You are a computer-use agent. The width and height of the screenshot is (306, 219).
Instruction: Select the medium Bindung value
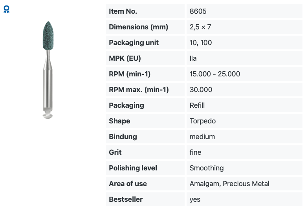point(202,137)
